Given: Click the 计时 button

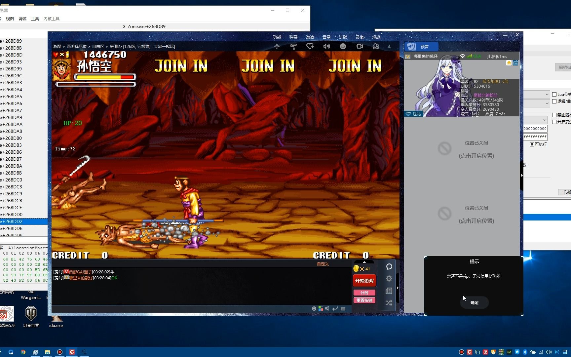Looking at the screenshot, I should [364, 293].
